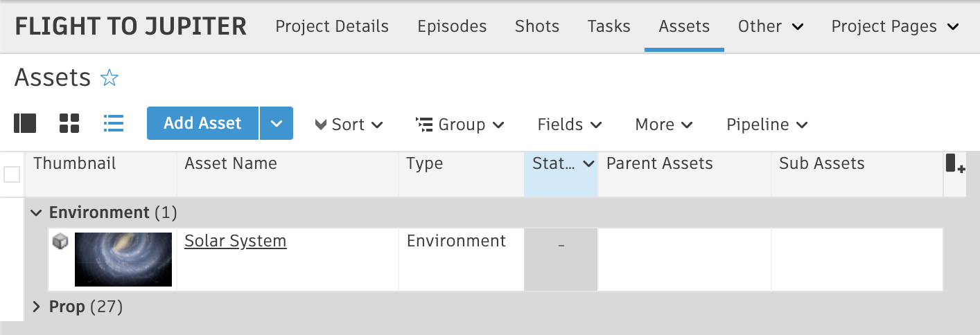Open the Status column dropdown
This screenshot has width=980, height=335.
[x=589, y=164]
